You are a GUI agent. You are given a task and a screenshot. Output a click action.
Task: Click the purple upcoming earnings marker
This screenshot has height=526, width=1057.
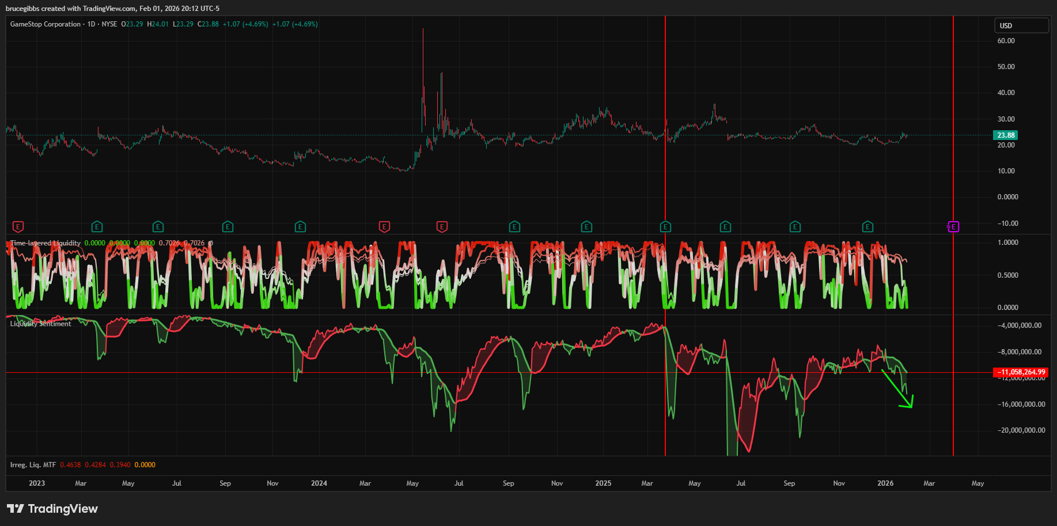953,227
